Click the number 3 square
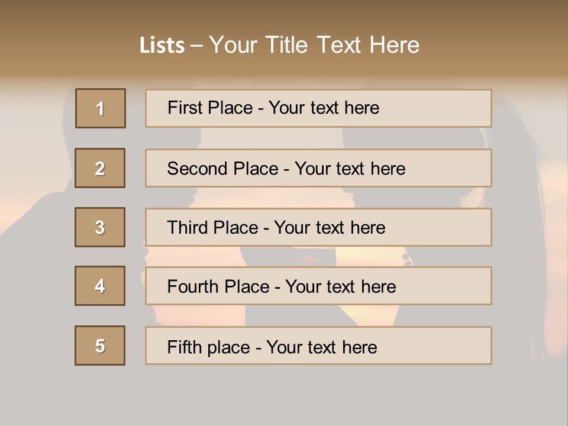This screenshot has height=426, width=568. (x=100, y=227)
